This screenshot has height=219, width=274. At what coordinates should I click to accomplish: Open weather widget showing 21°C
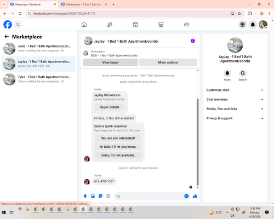click(x=215, y=212)
